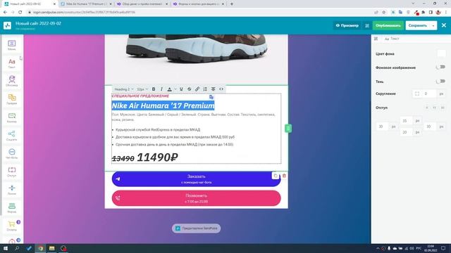Open the Цвет фона color swatch
Image resolution: width=451 pixels, height=253 pixels.
[x=441, y=53]
